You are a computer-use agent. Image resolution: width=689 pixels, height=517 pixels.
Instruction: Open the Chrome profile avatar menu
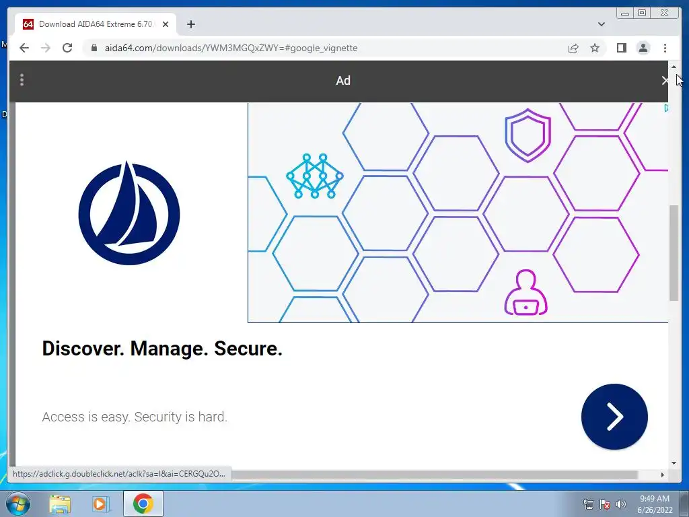[x=643, y=48]
